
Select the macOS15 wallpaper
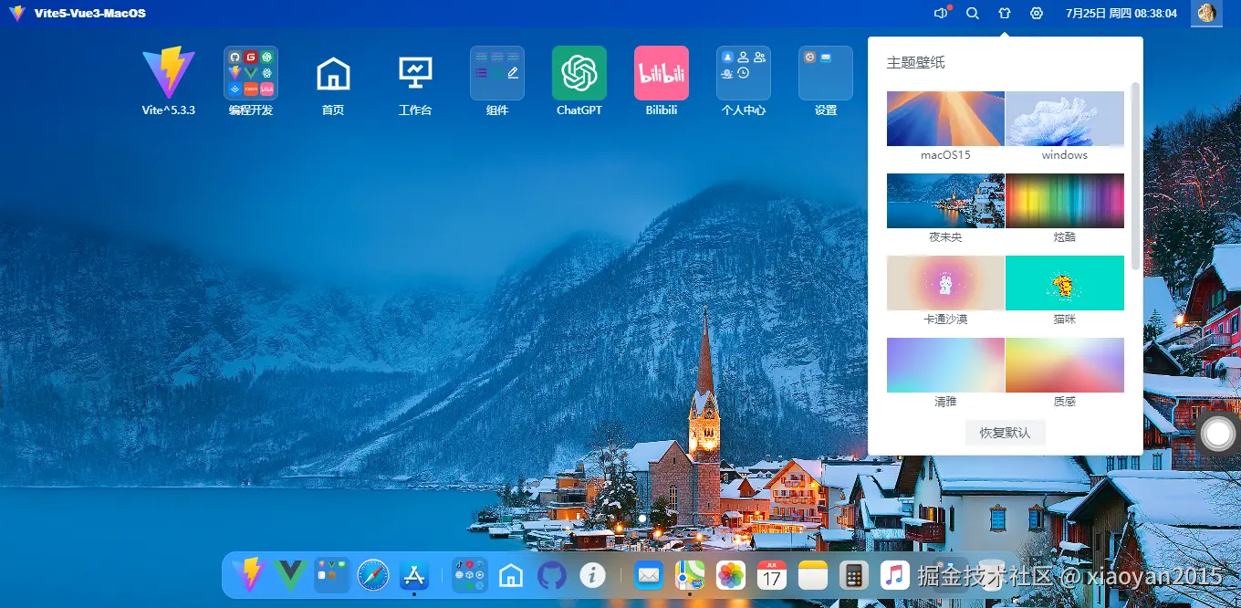944,118
